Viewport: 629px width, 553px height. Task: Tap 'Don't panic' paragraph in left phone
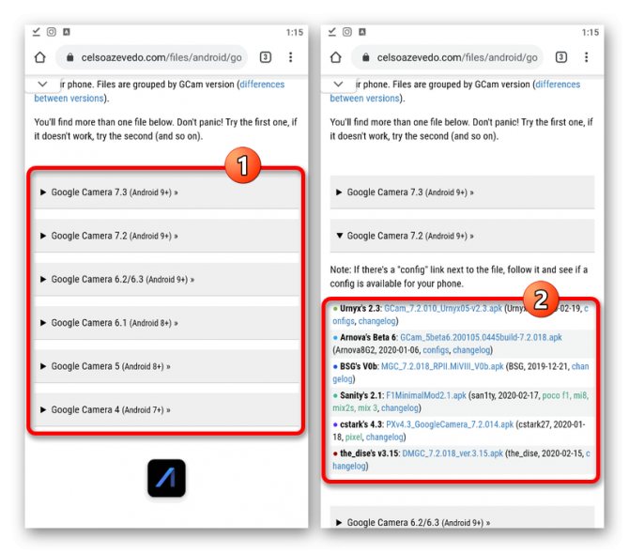[165, 129]
